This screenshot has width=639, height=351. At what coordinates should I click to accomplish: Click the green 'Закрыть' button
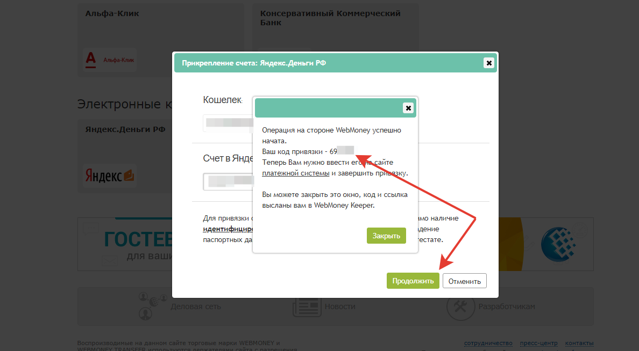(x=386, y=236)
